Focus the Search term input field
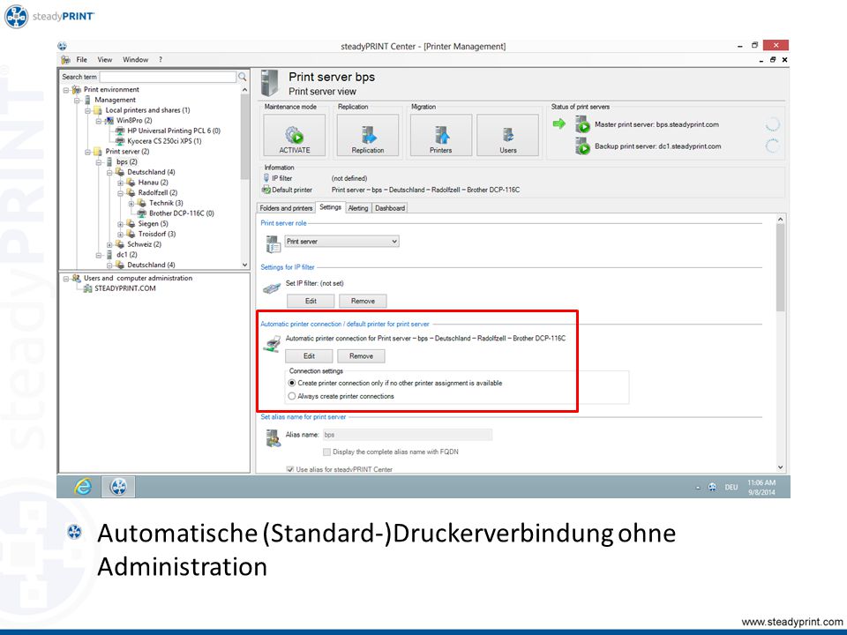The height and width of the screenshot is (635, 847). pyautogui.click(x=168, y=77)
